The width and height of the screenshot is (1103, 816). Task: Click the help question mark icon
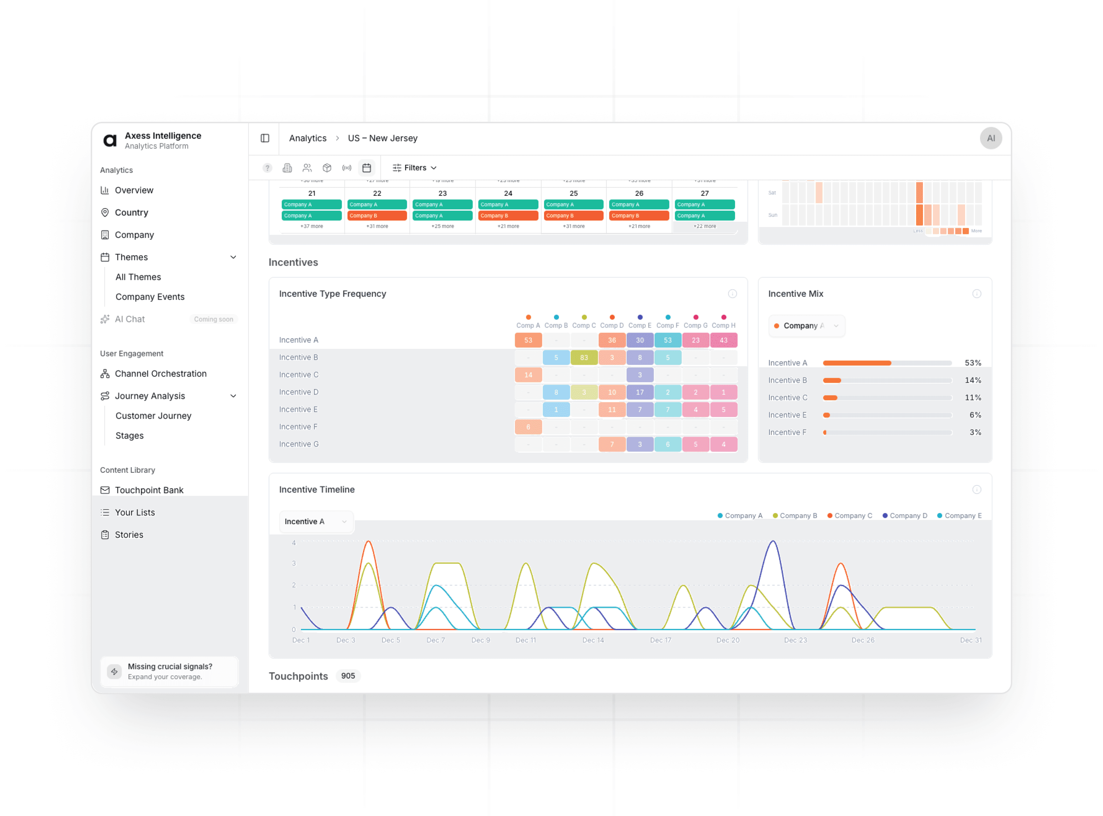tap(267, 168)
